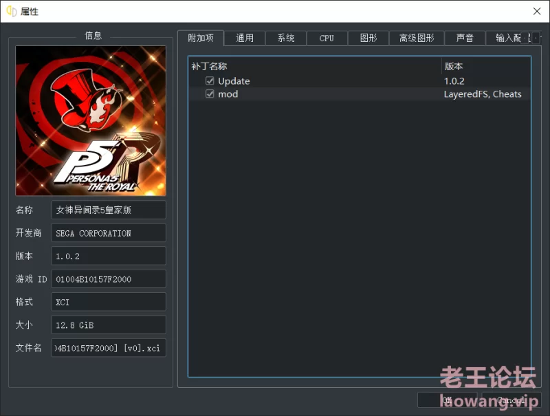The width and height of the screenshot is (550, 416).
Task: Go to the 声音 tab
Action: (465, 39)
